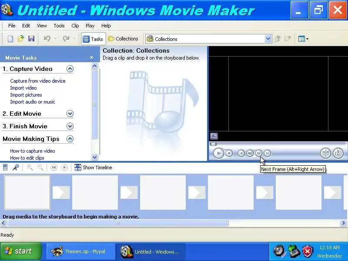Open How to capture video tip

point(32,151)
